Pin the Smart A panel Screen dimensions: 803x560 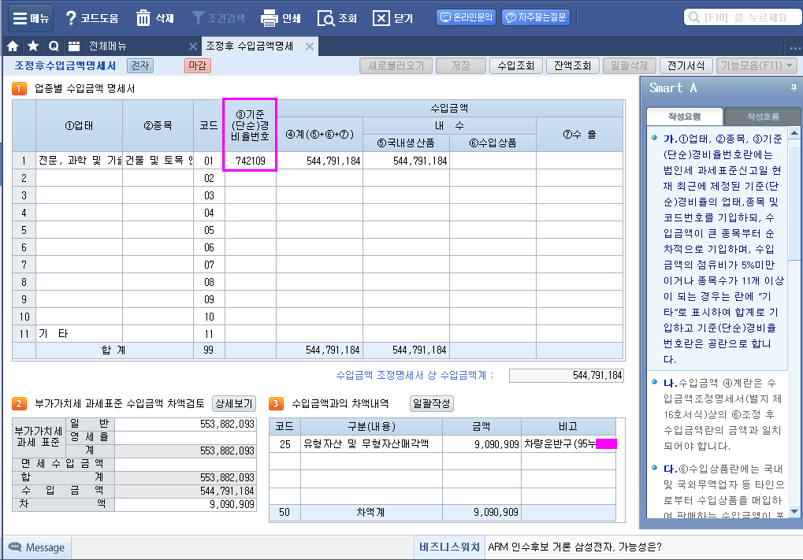(794, 88)
